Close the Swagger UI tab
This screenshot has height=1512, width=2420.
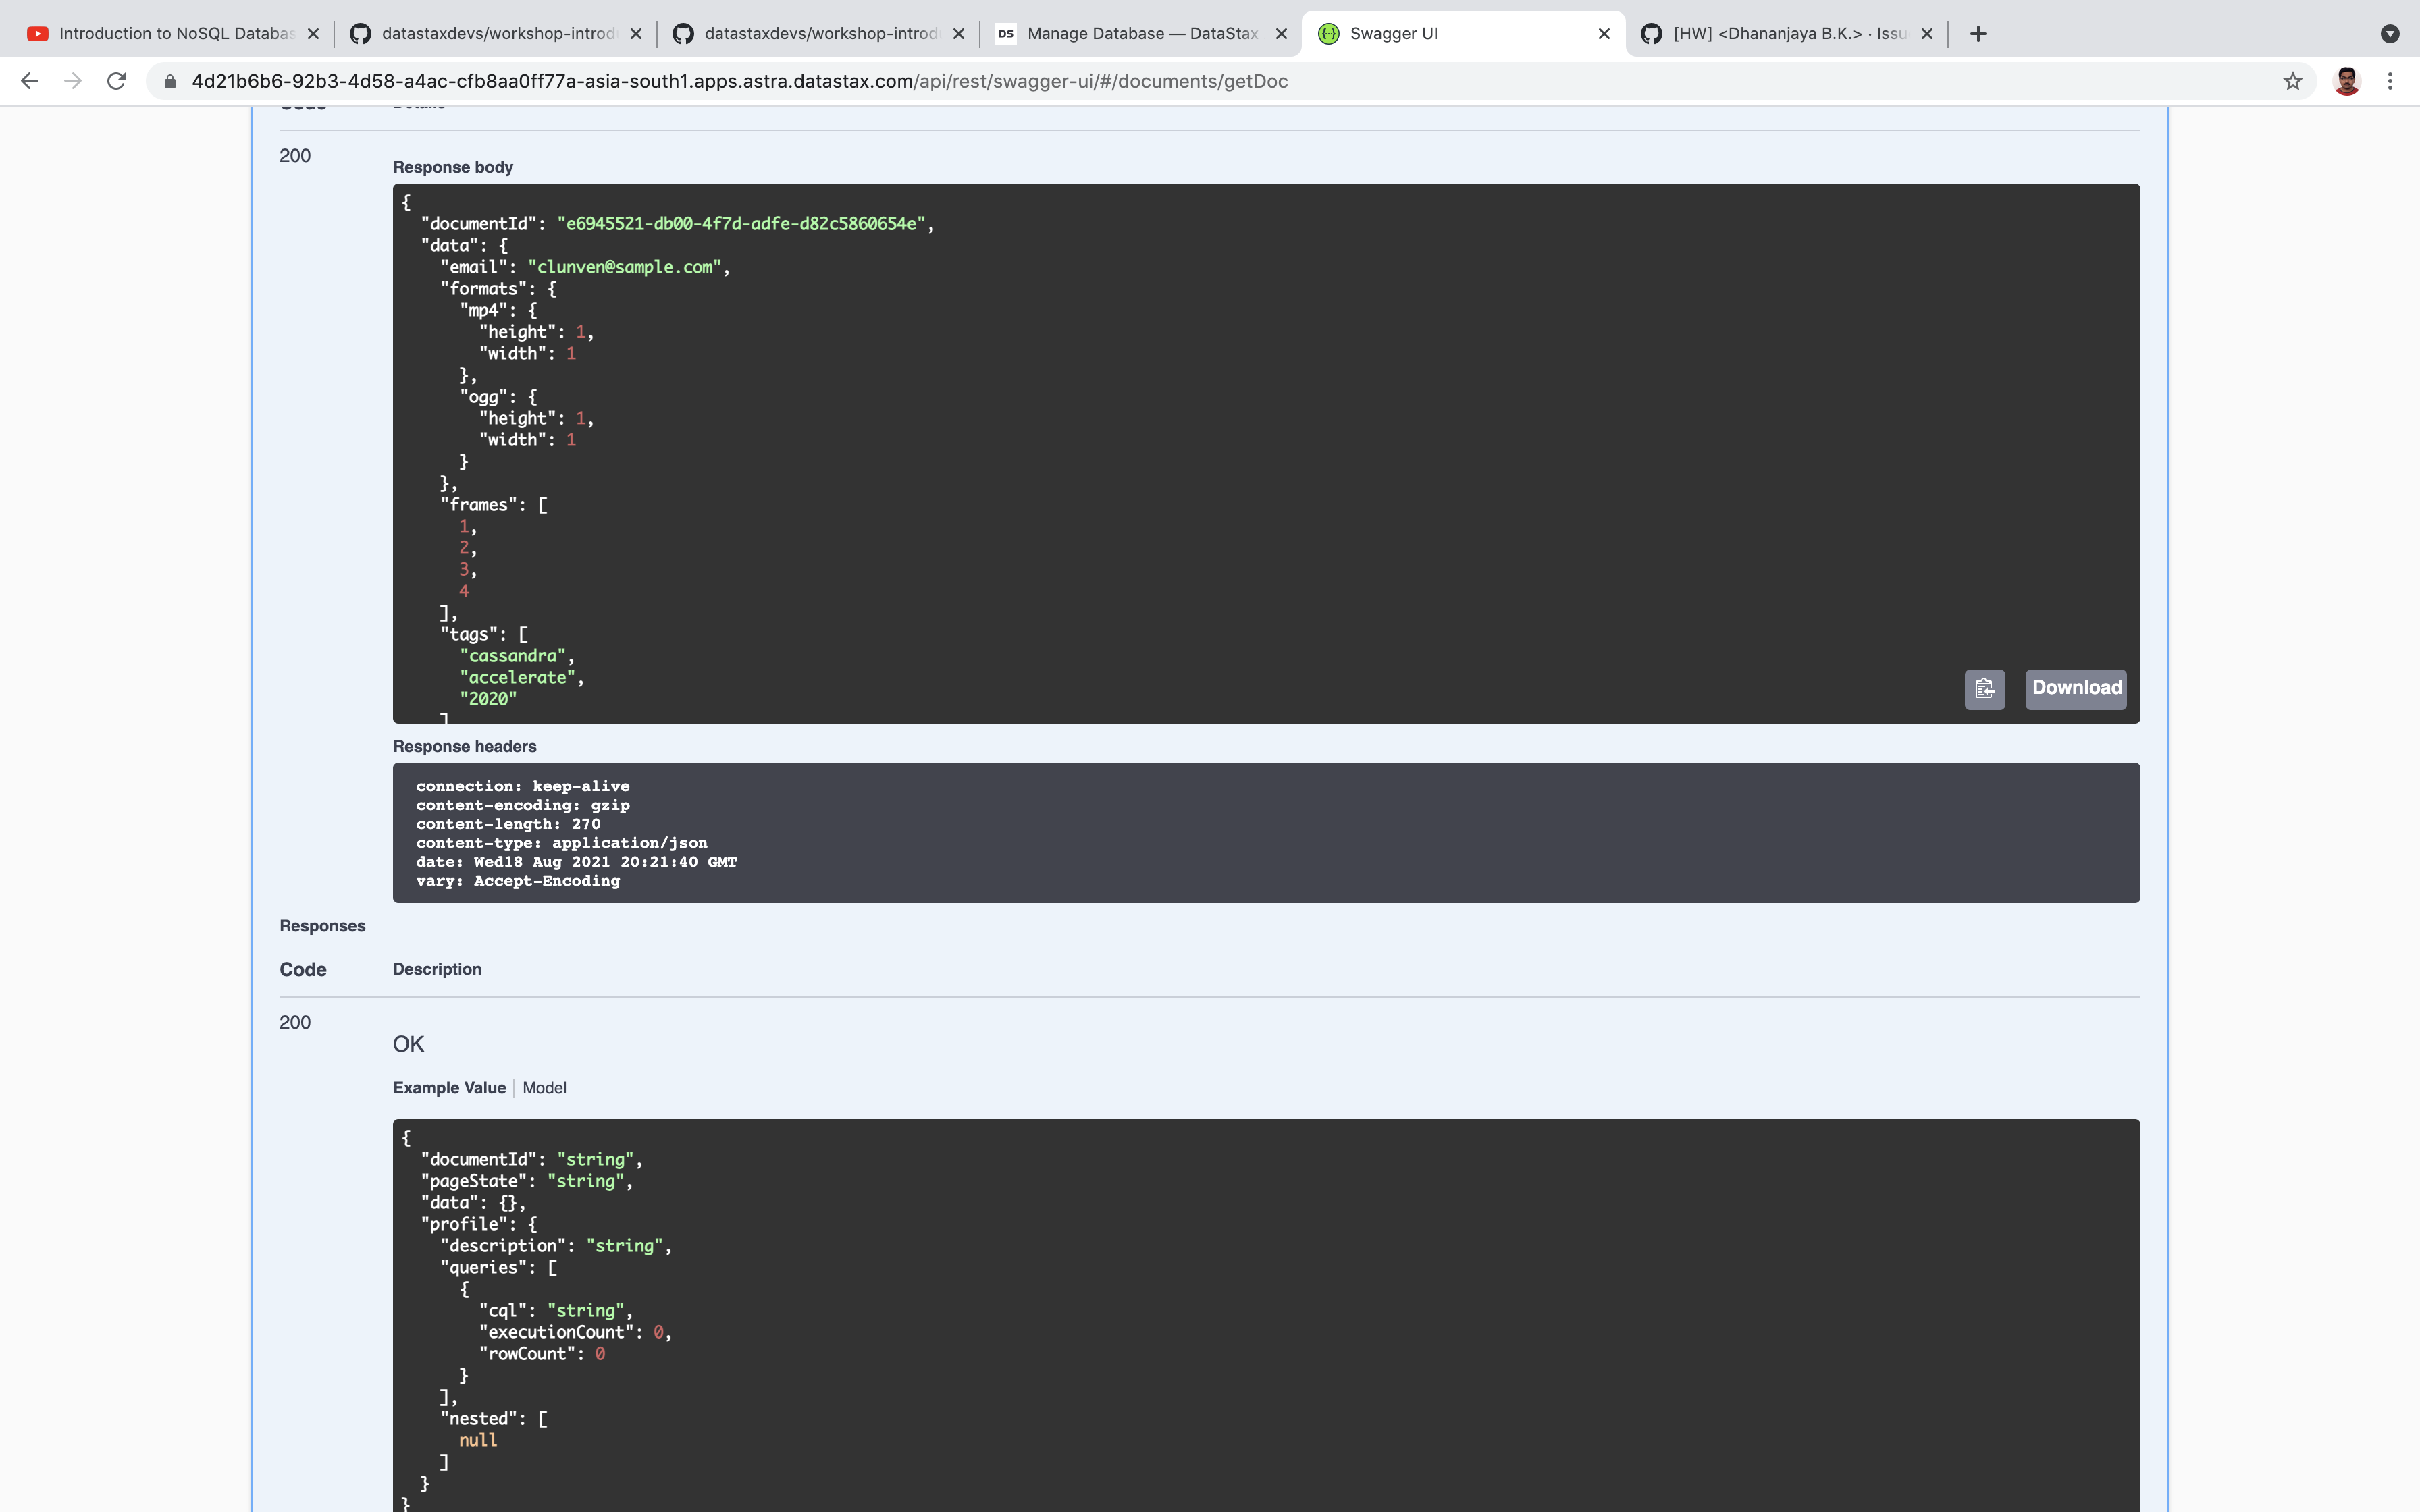1604,33
